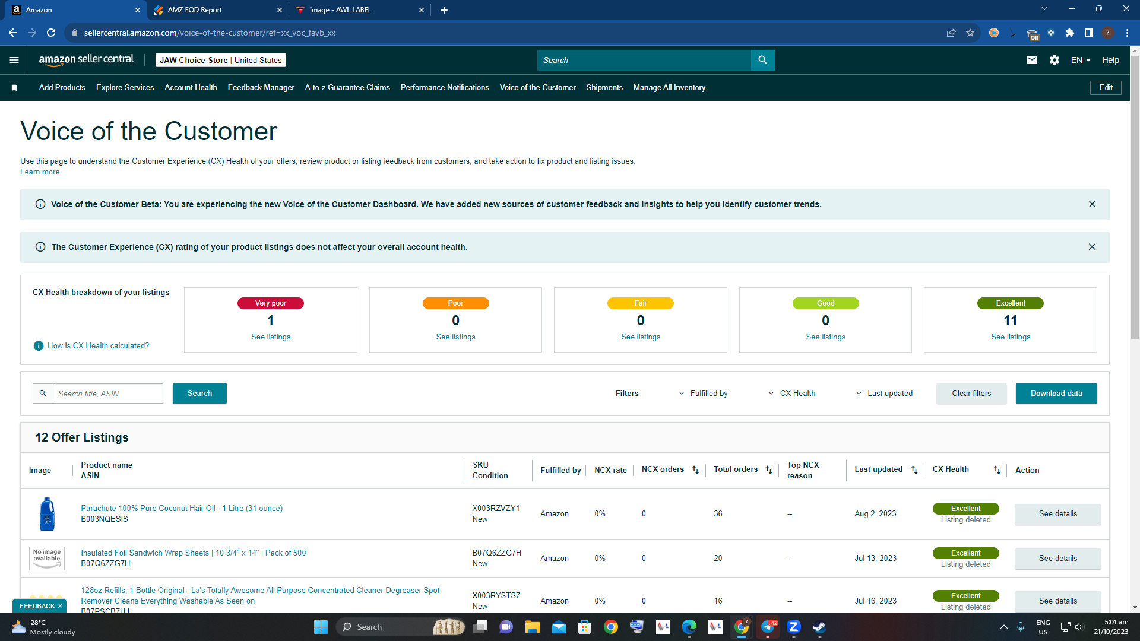Dismiss the Voice of the Customer Beta banner
The width and height of the screenshot is (1140, 641).
pyautogui.click(x=1092, y=204)
